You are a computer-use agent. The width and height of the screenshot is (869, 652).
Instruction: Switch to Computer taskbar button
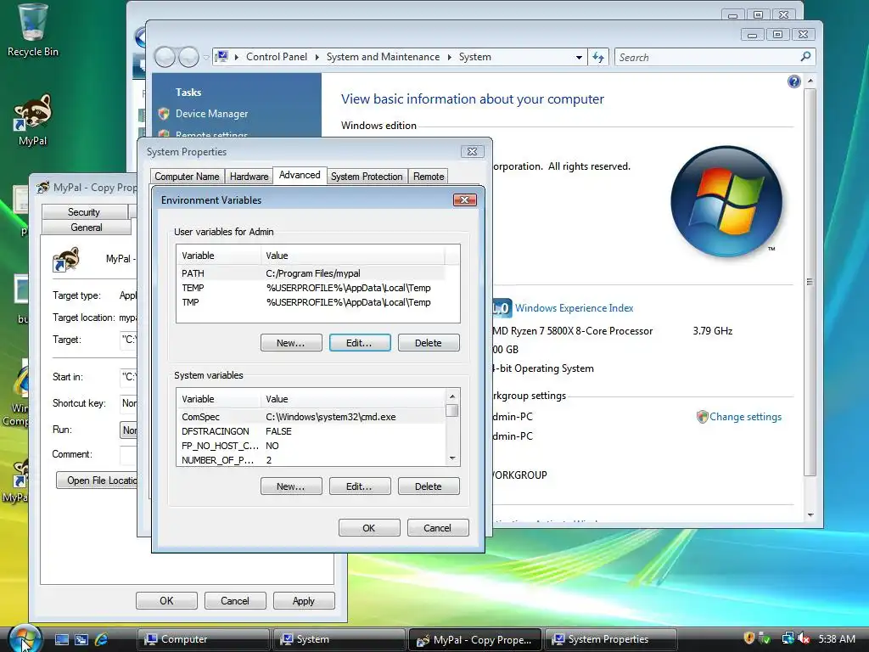click(x=204, y=639)
